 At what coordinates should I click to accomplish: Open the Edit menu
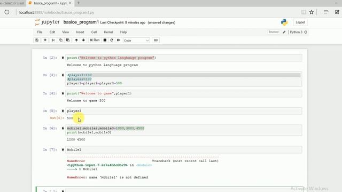tap(52, 32)
